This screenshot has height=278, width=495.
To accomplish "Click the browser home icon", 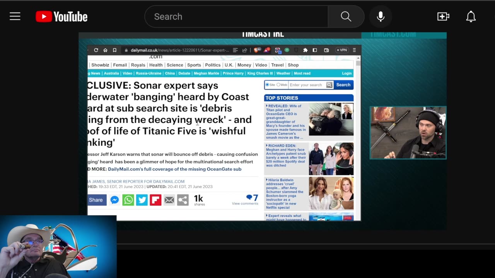I will click(105, 50).
